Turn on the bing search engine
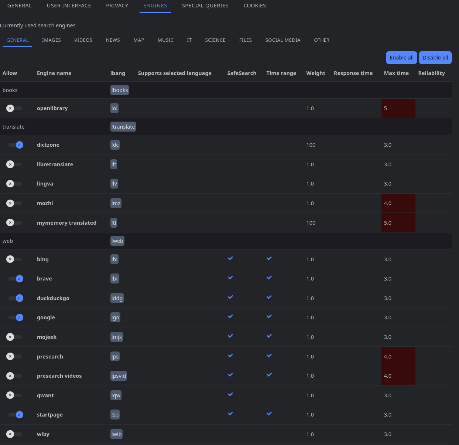This screenshot has height=445, width=459. 14,259
